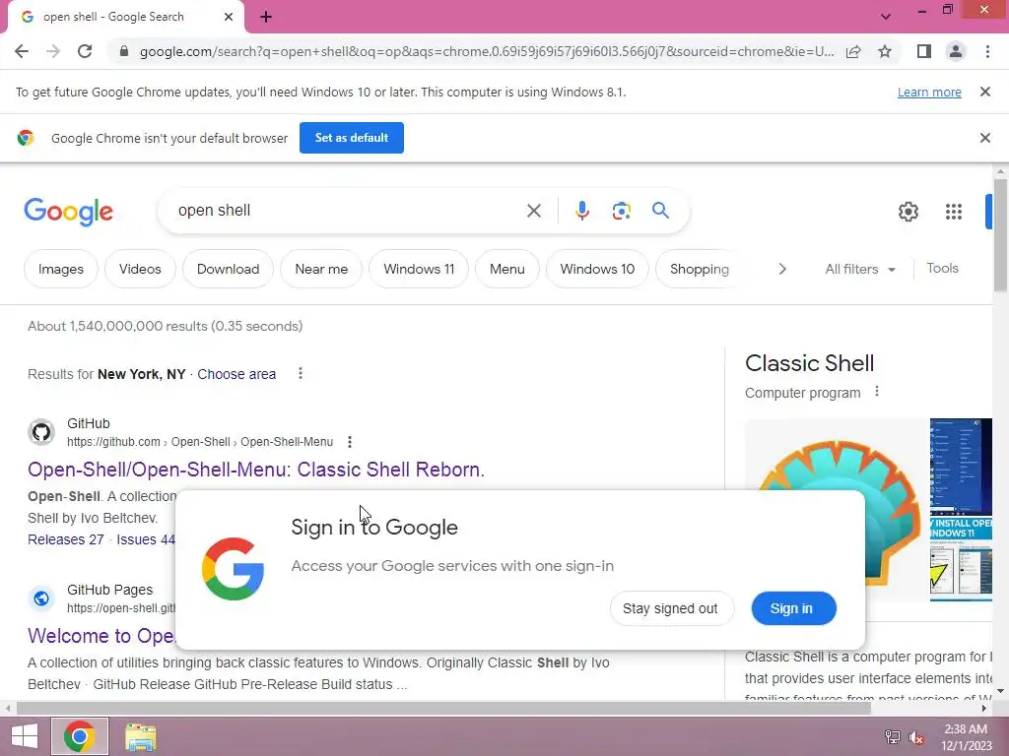Close the open shell Google Search tab
Screen dimensions: 1009x756
point(229,17)
